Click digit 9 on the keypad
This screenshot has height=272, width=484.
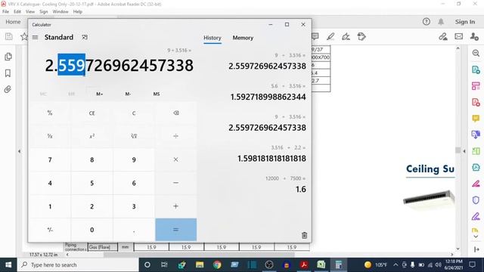click(134, 159)
